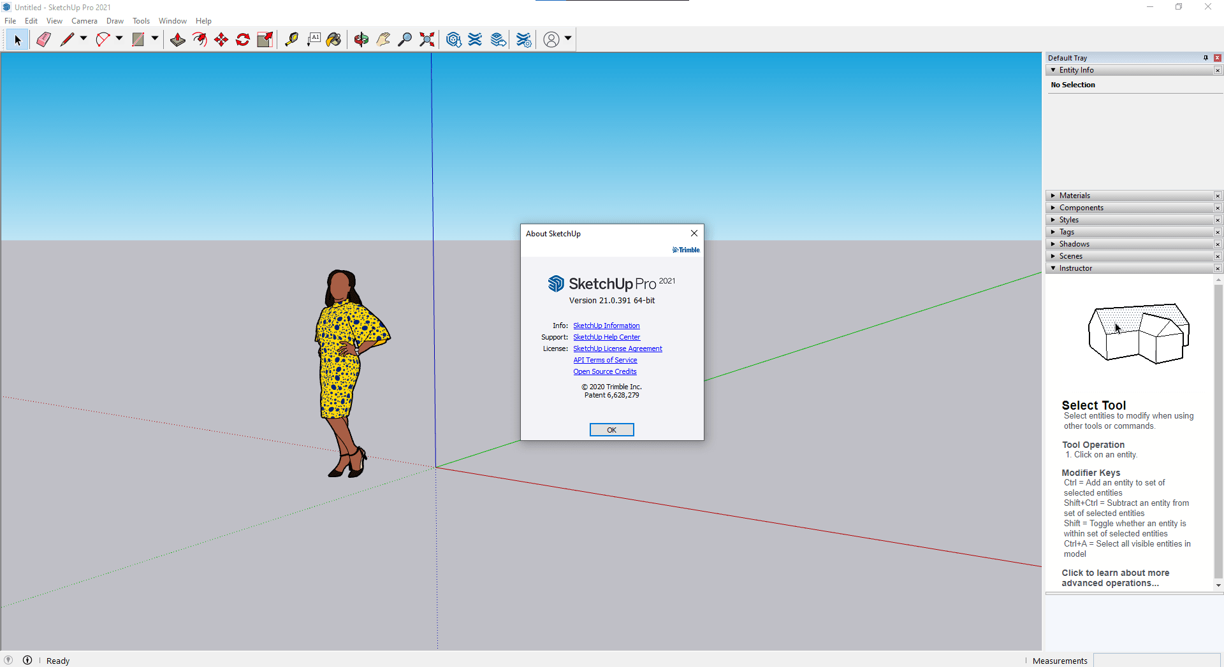Close the Materials panel with its X

(1218, 196)
